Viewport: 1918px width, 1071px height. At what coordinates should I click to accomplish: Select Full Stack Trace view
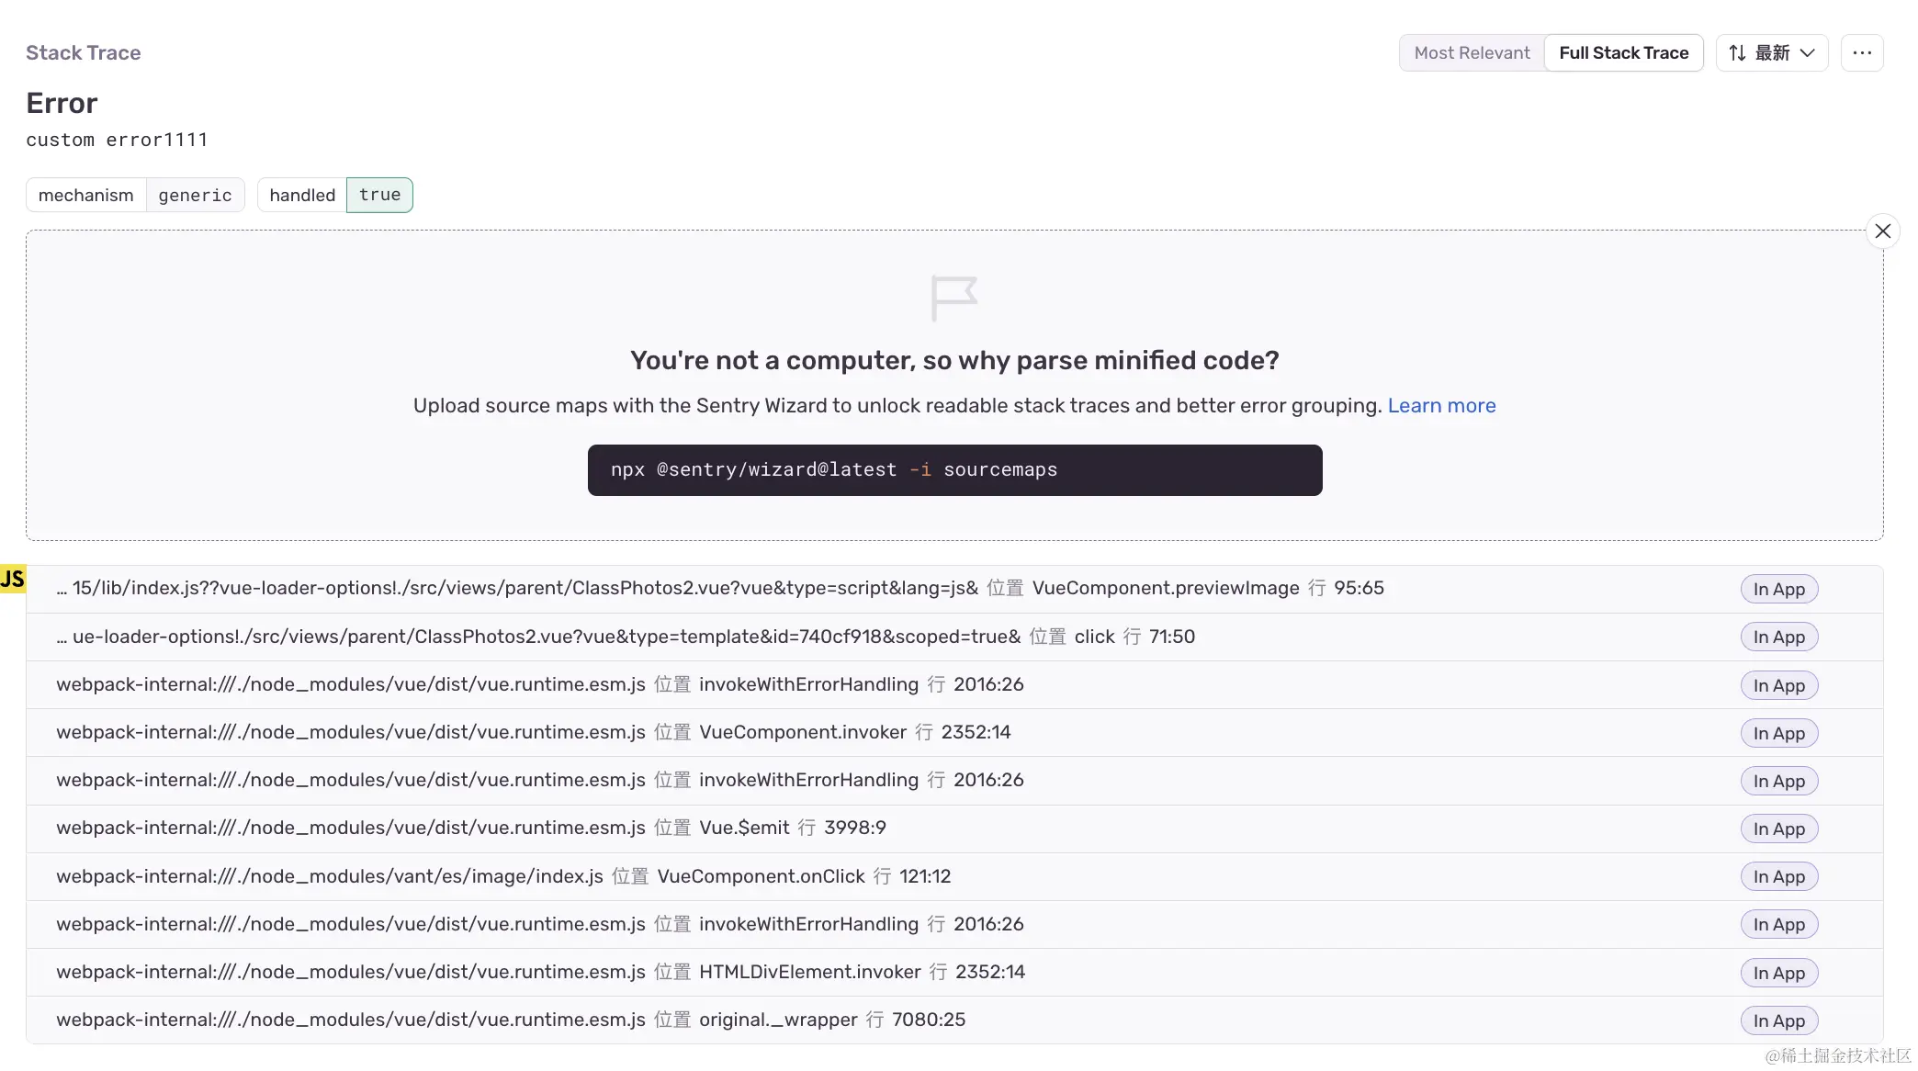pyautogui.click(x=1623, y=53)
